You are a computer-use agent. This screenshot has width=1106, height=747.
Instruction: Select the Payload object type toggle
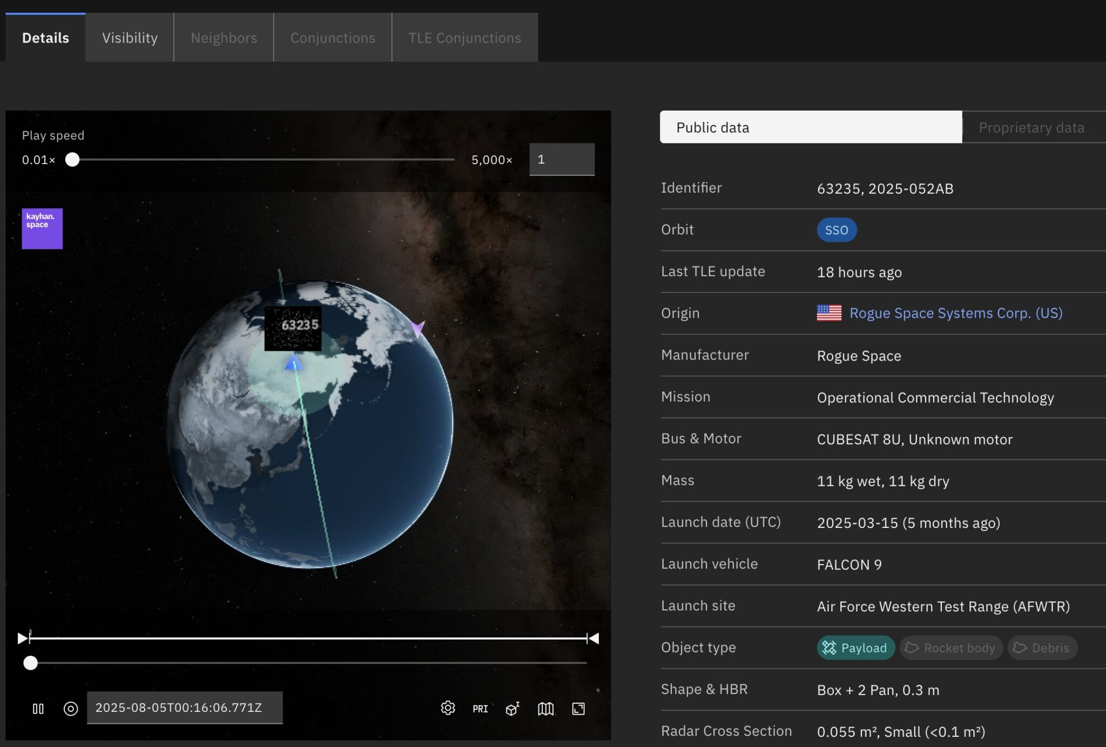pos(855,648)
